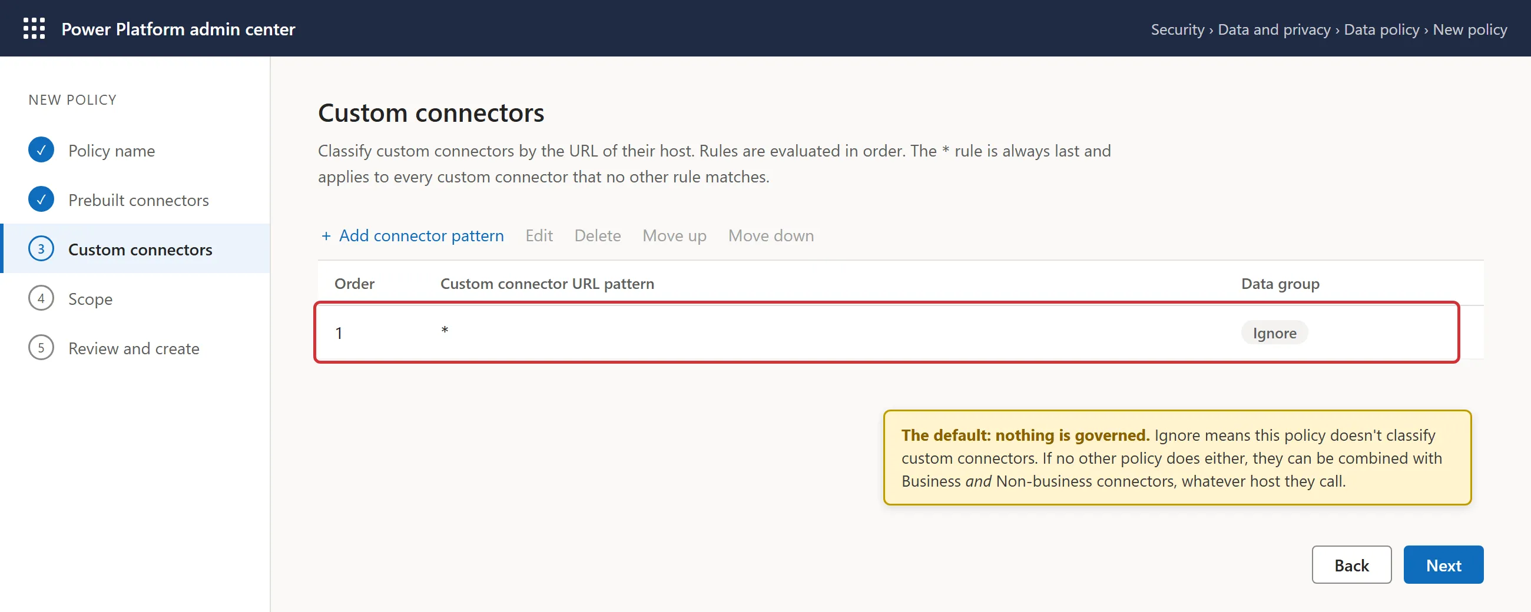Screen dimensions: 1531x612
Task: Open the Data and privacy breadcrumb
Action: click(1274, 29)
